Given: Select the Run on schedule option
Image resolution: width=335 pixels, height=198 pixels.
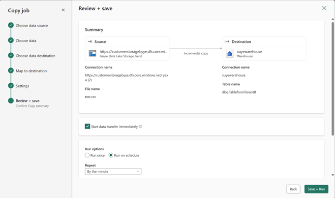Looking at the screenshot, I should 111,155.
